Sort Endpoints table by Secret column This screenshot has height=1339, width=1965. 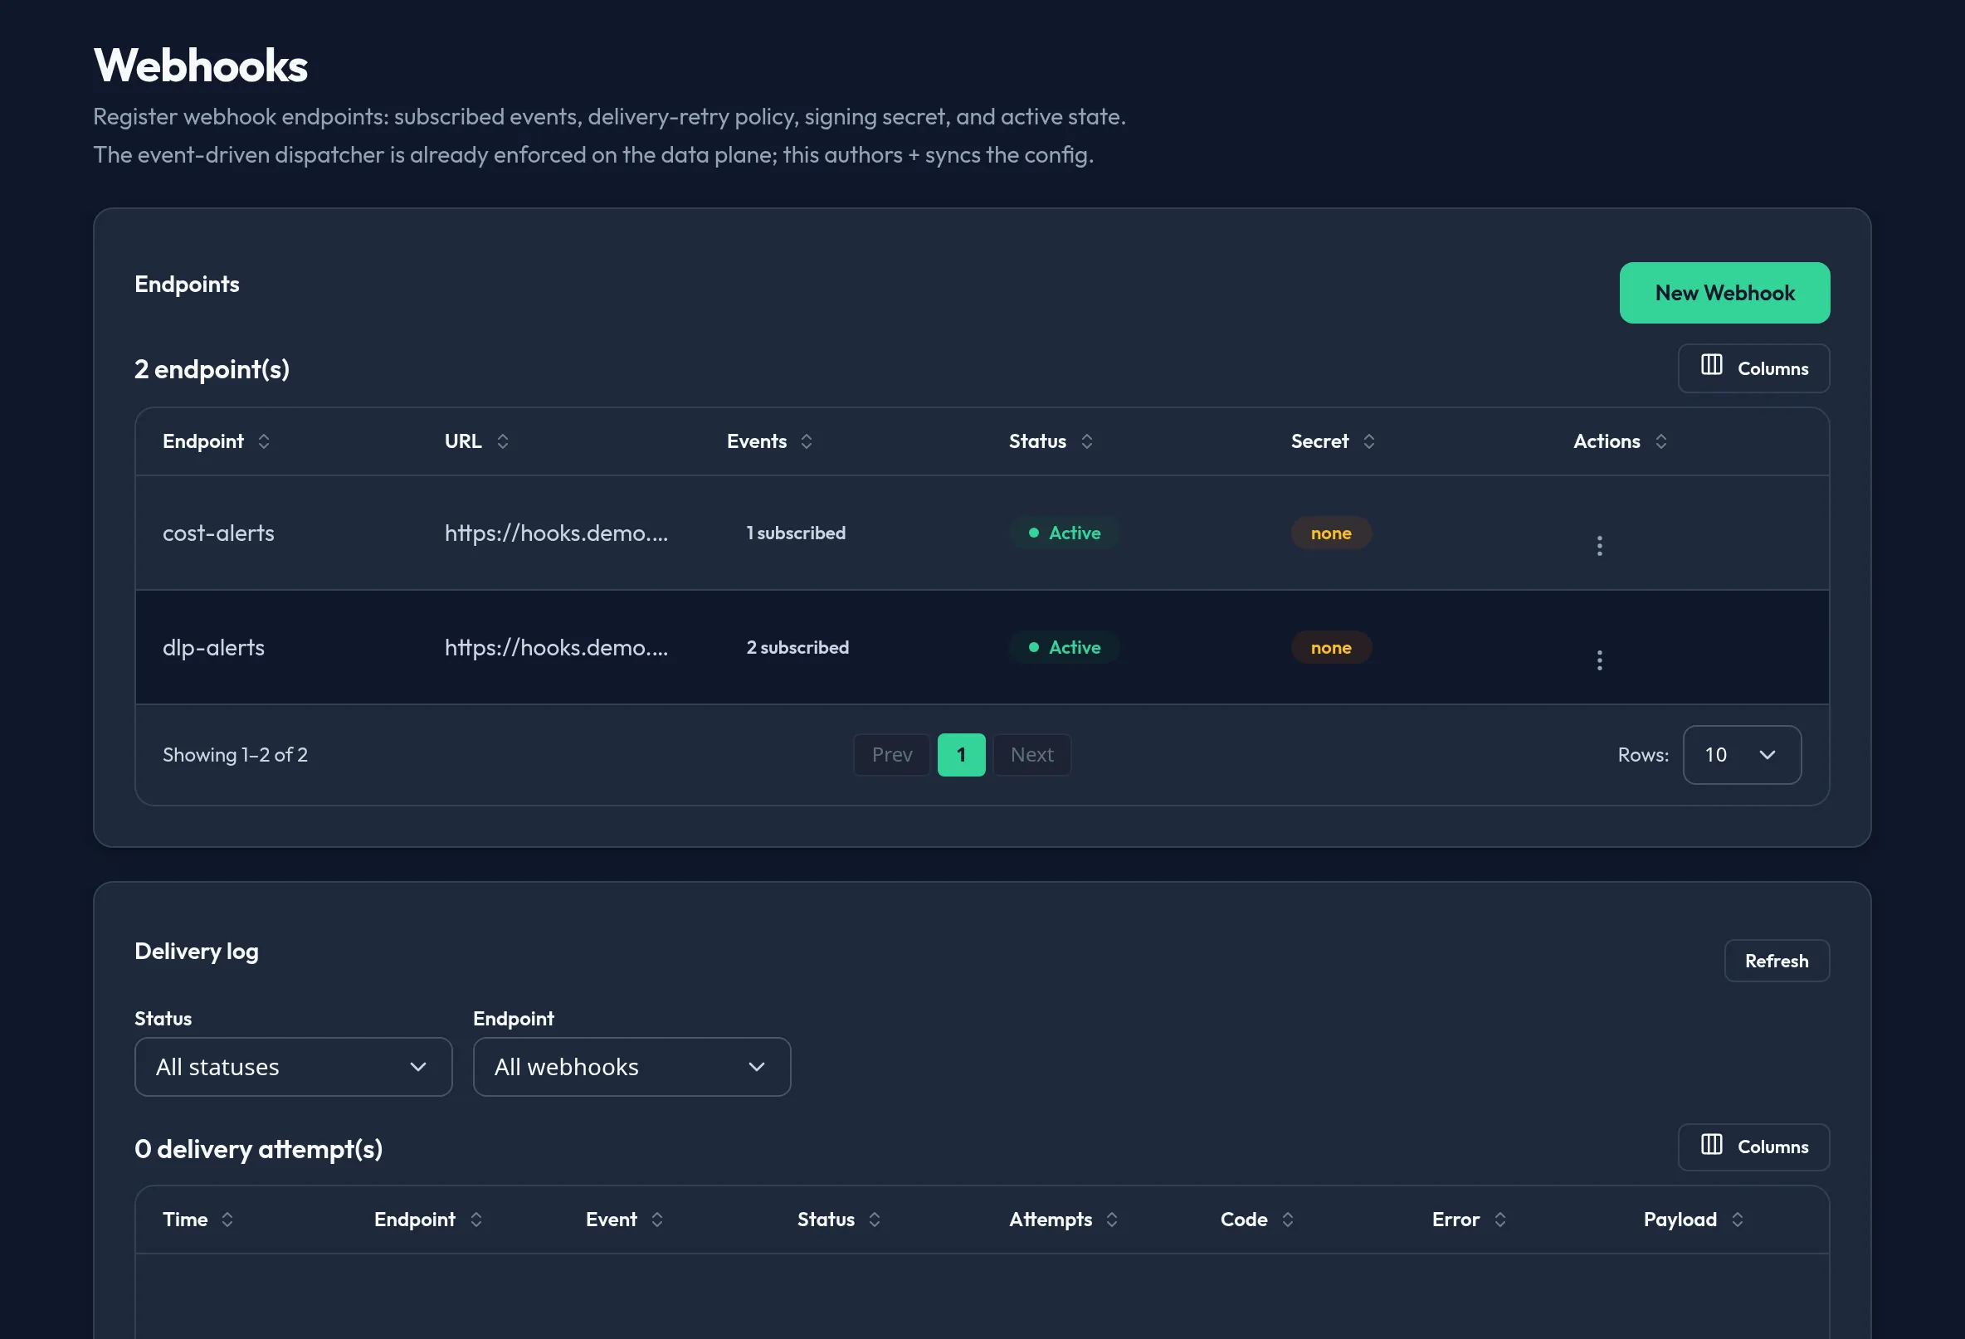point(1333,441)
